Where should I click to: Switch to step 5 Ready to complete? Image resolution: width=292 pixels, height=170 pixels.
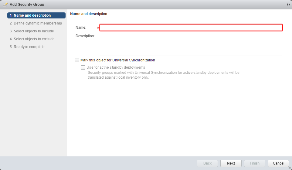(x=27, y=47)
